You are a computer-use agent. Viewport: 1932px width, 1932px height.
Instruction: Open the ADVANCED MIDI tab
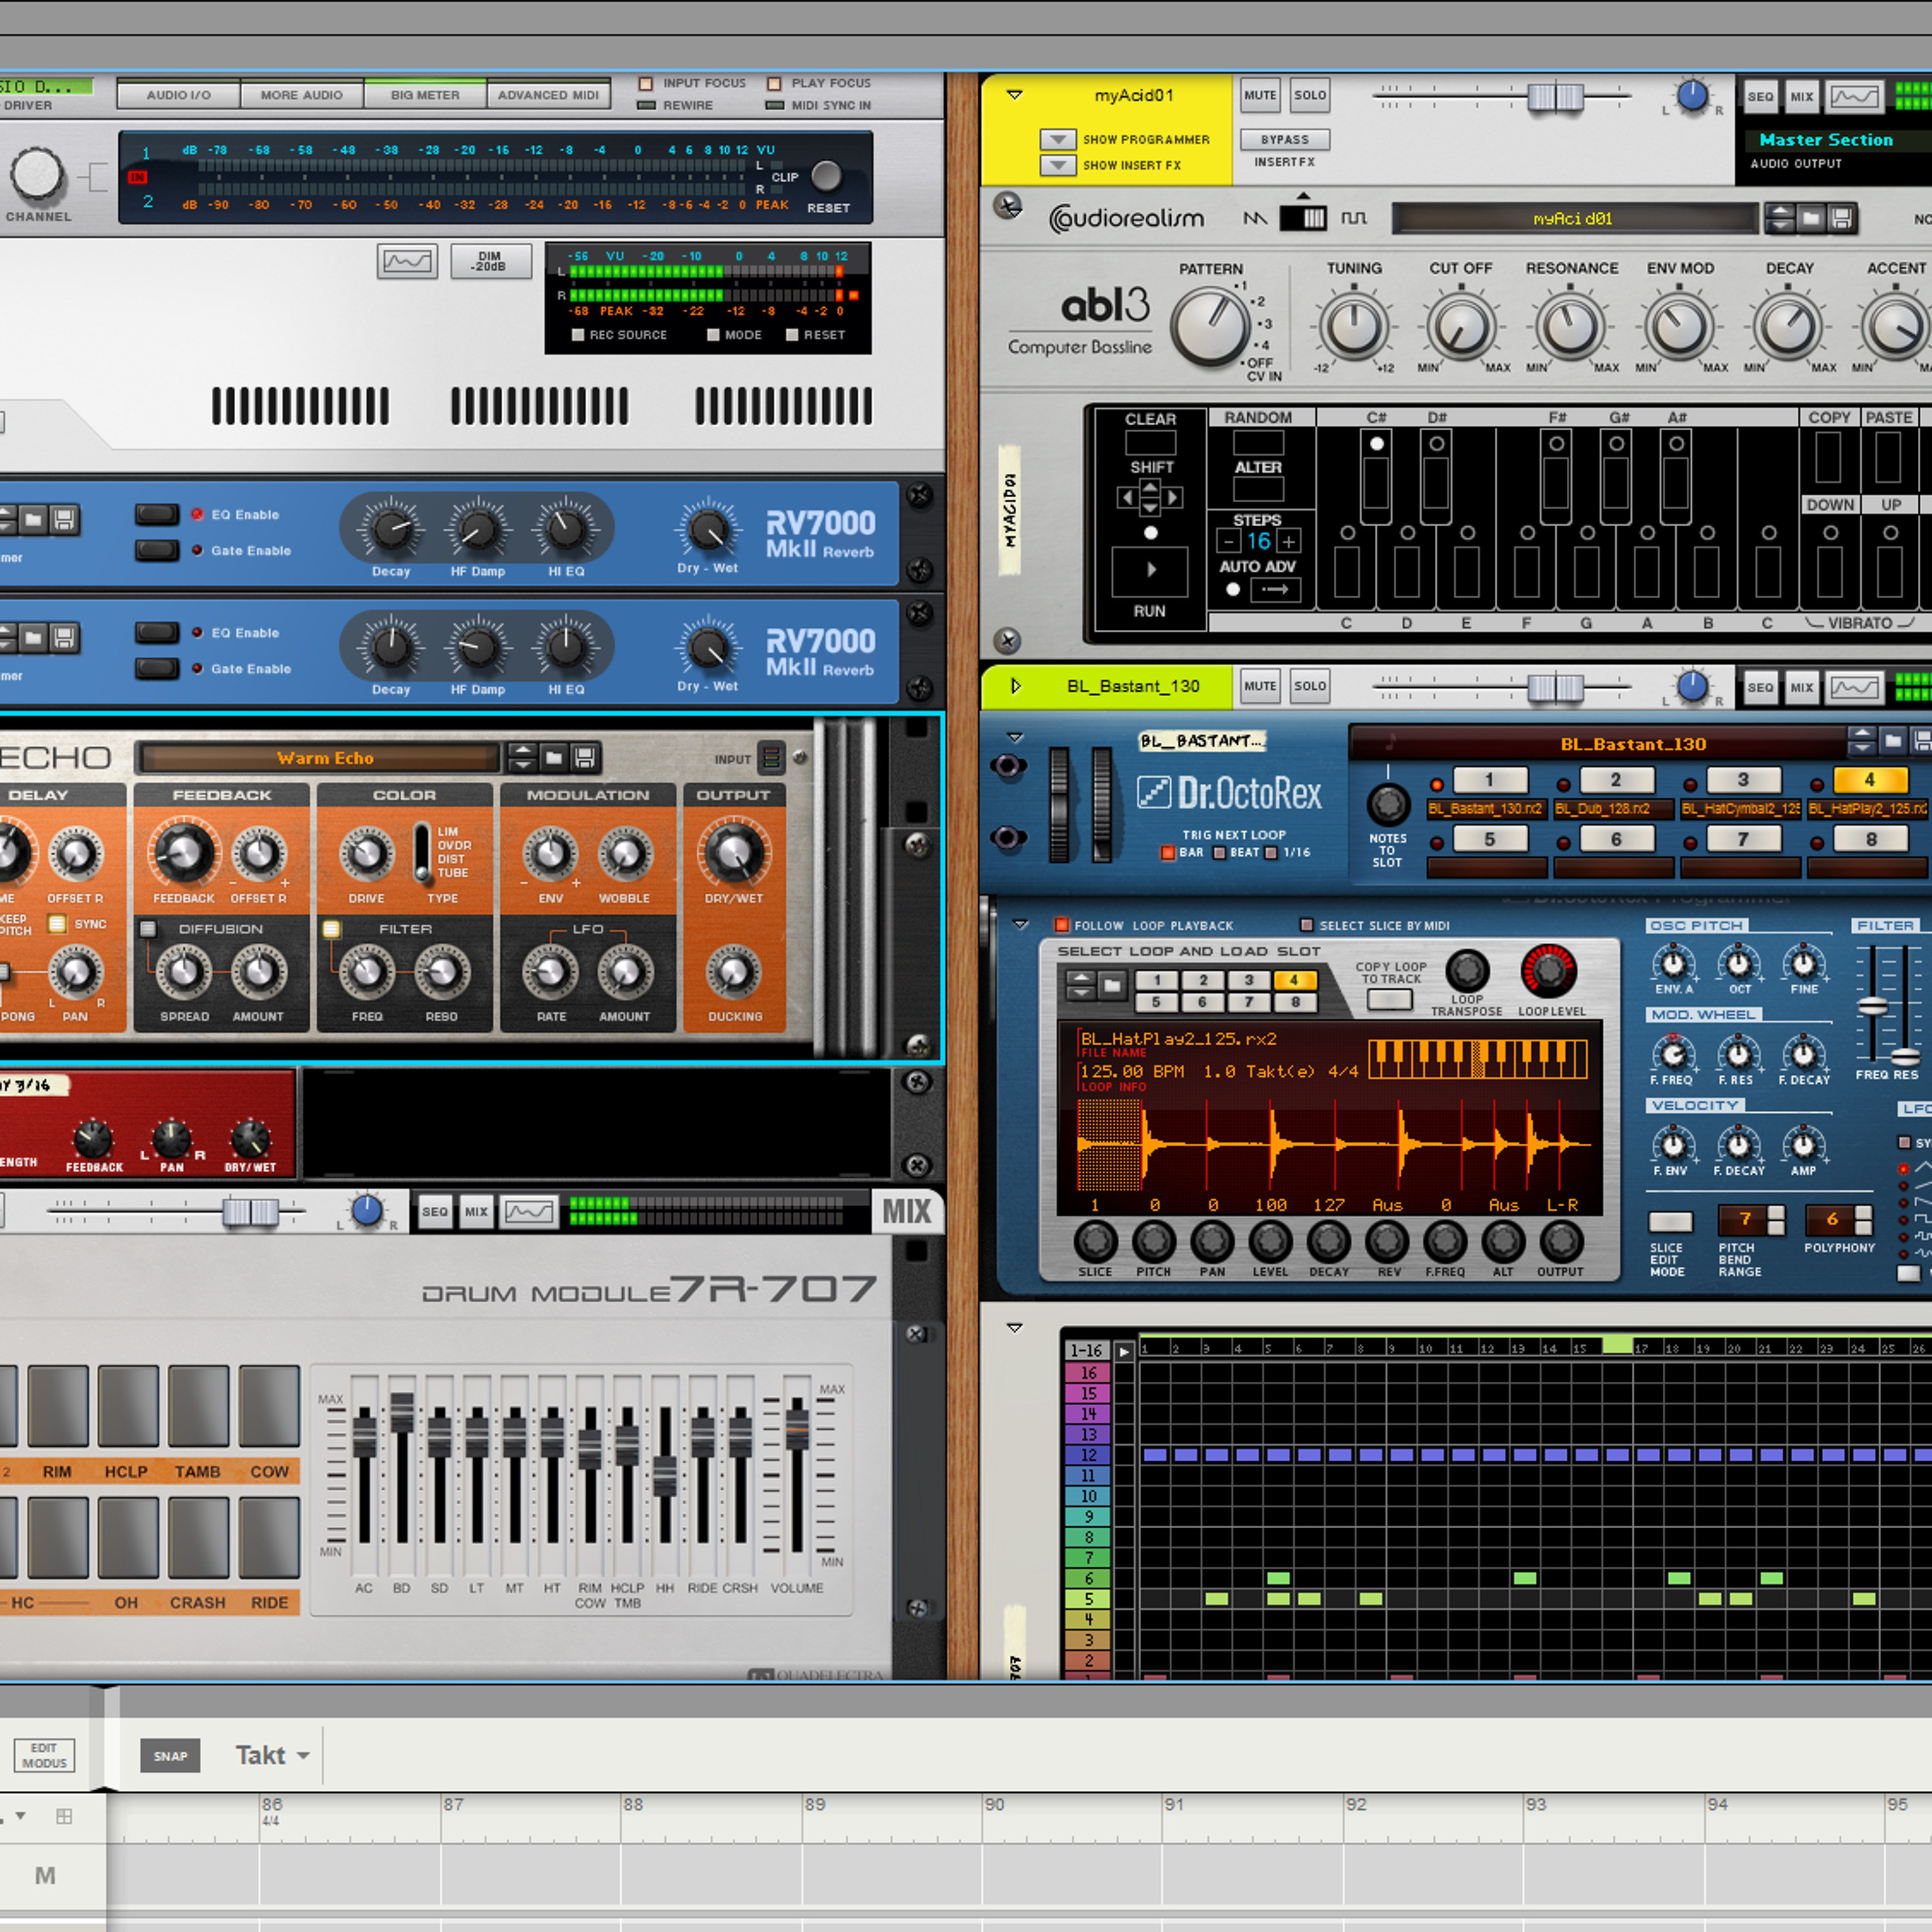click(x=548, y=95)
